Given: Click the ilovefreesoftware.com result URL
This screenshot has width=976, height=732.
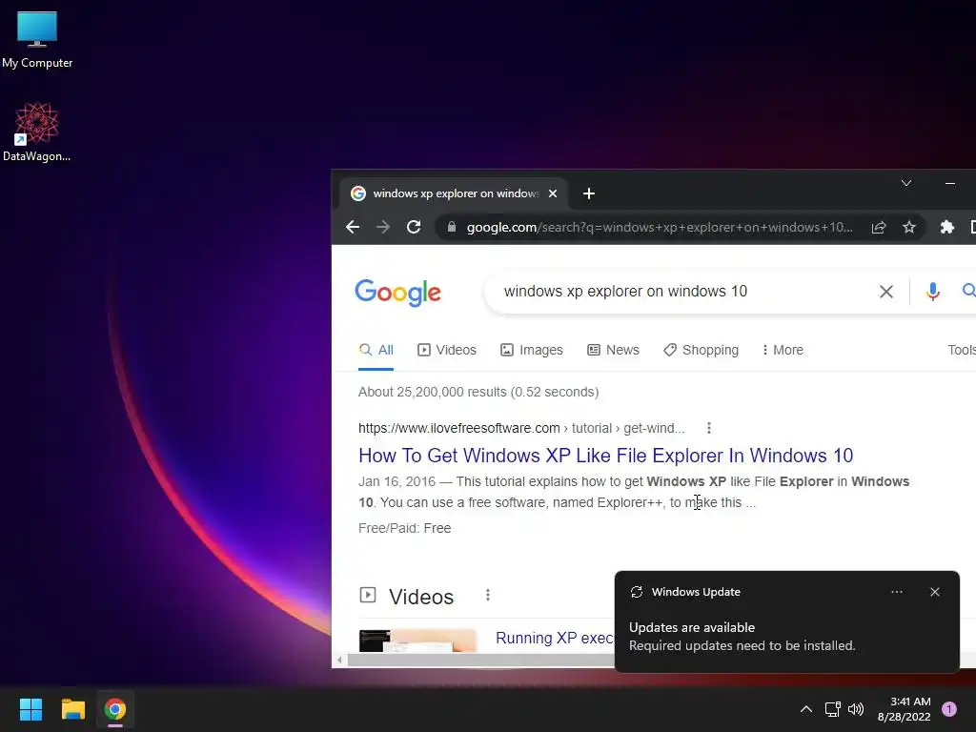Looking at the screenshot, I should 521,428.
